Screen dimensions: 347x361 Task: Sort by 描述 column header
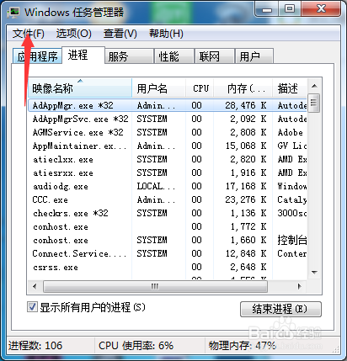pyautogui.click(x=290, y=88)
